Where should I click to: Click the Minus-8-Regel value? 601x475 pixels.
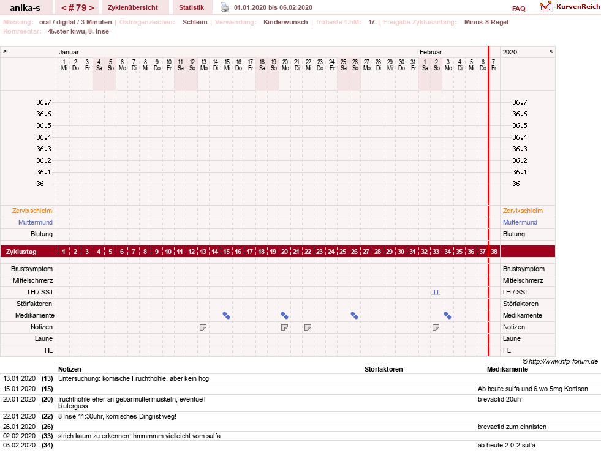[486, 22]
